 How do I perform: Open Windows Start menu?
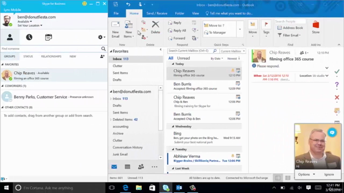tap(6, 188)
